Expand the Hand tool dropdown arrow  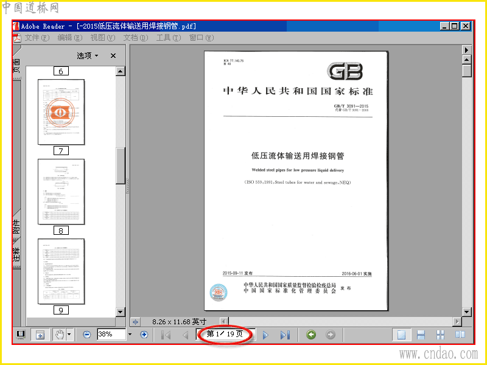click(x=69, y=335)
